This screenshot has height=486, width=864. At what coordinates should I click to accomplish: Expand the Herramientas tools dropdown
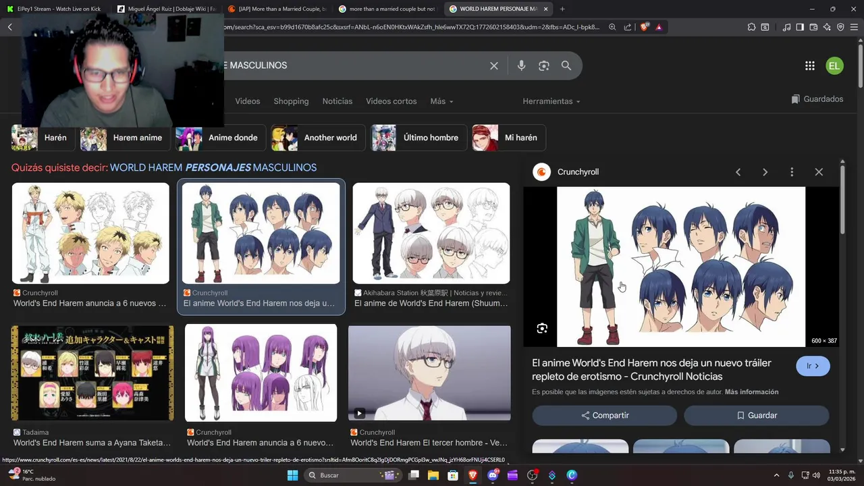tap(551, 101)
